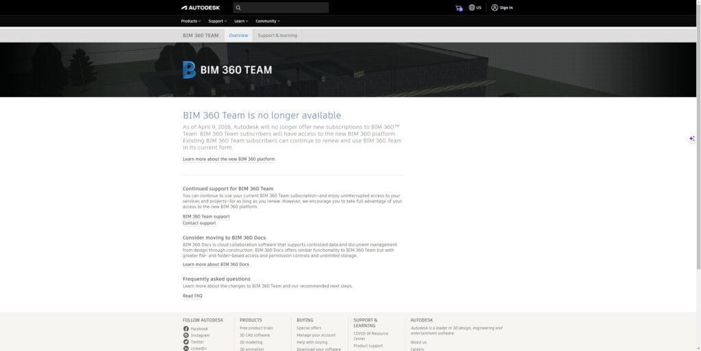Open Free product trials link
Image resolution: width=701 pixels, height=351 pixels.
(x=256, y=328)
